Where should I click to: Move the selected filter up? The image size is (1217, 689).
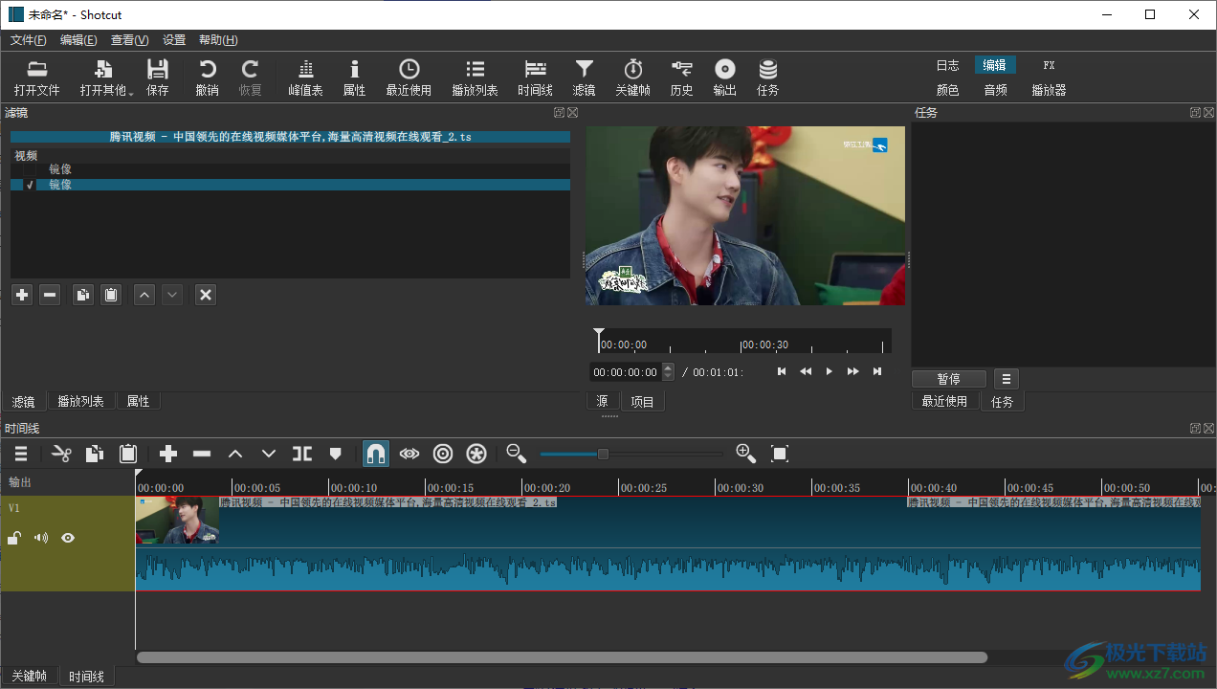click(144, 295)
